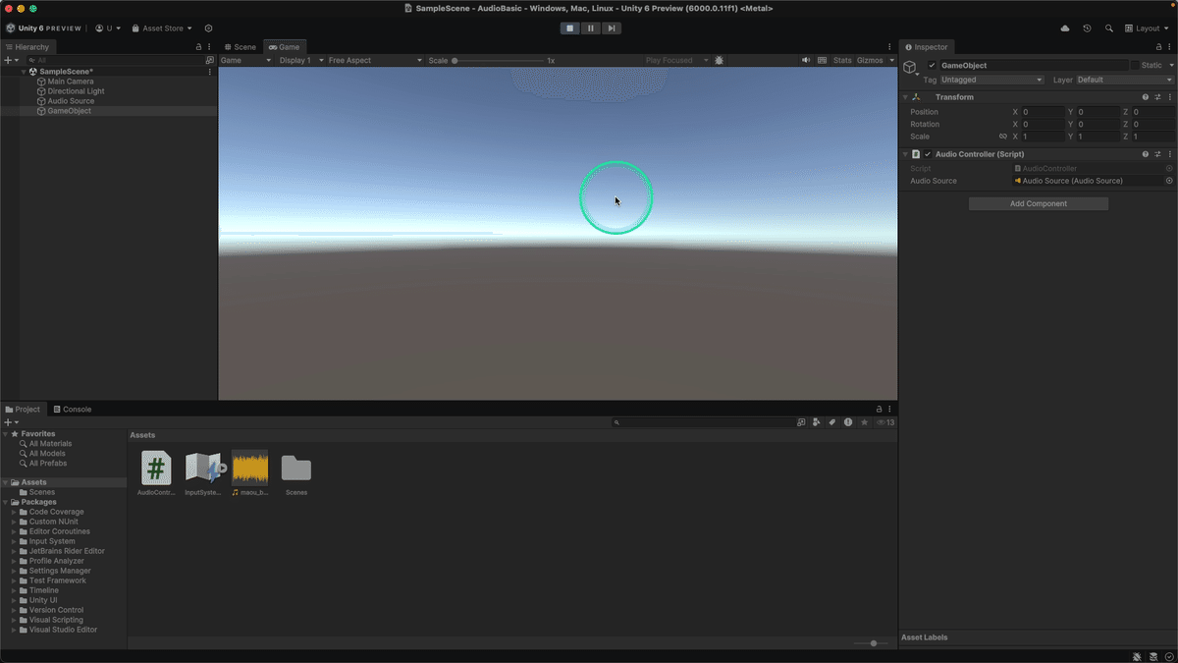Toggle scale constrain proportions link icon

1003,137
